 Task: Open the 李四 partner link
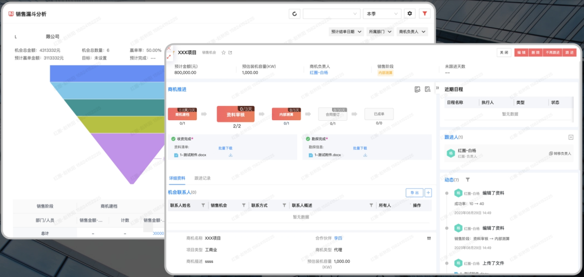coord(338,238)
